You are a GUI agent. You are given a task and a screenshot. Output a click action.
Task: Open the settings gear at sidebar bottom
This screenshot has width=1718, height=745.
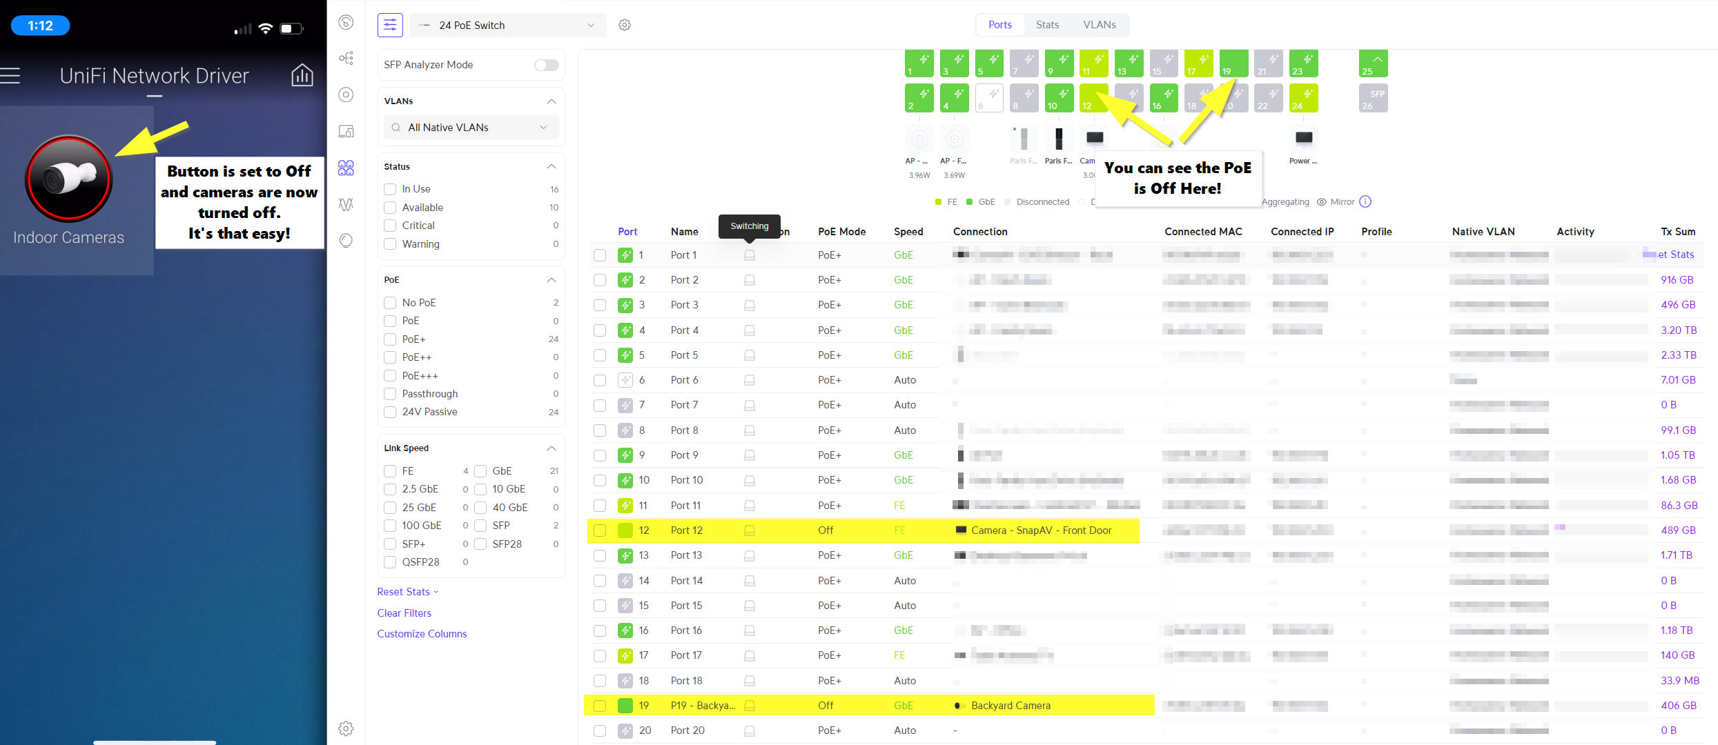pyautogui.click(x=346, y=728)
